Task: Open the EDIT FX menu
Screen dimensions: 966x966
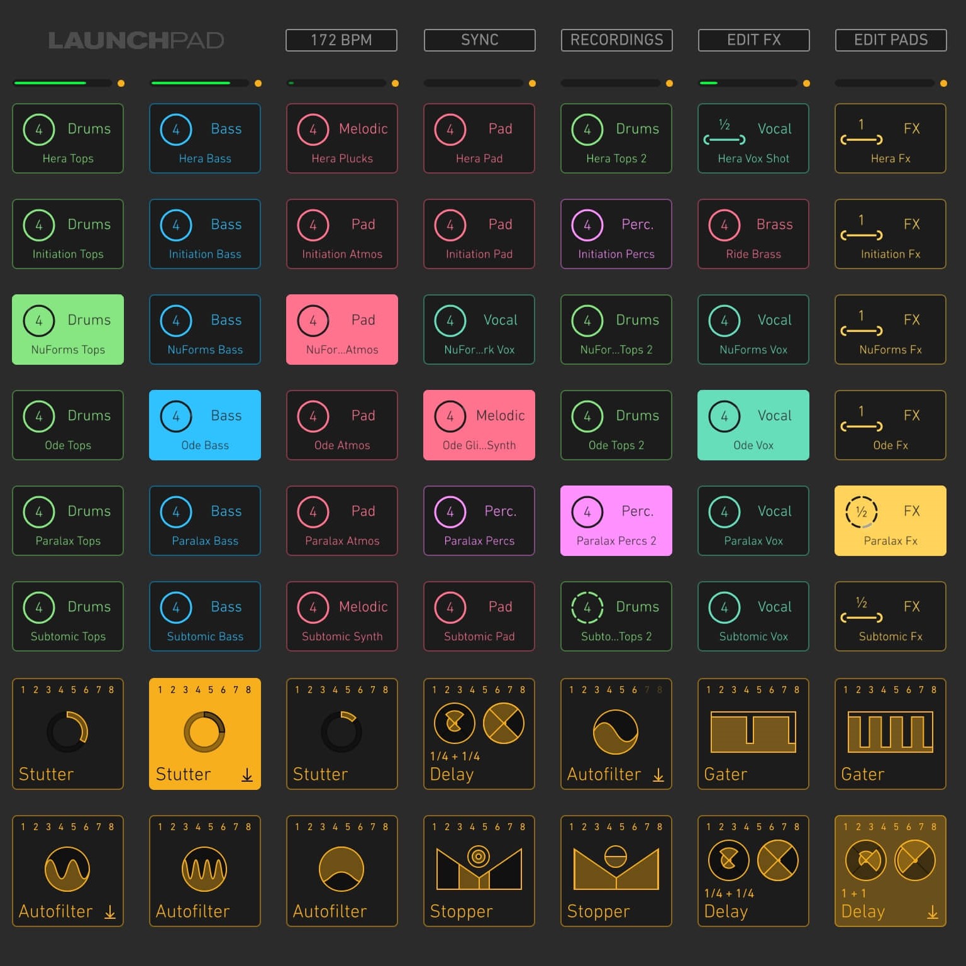Action: [753, 40]
